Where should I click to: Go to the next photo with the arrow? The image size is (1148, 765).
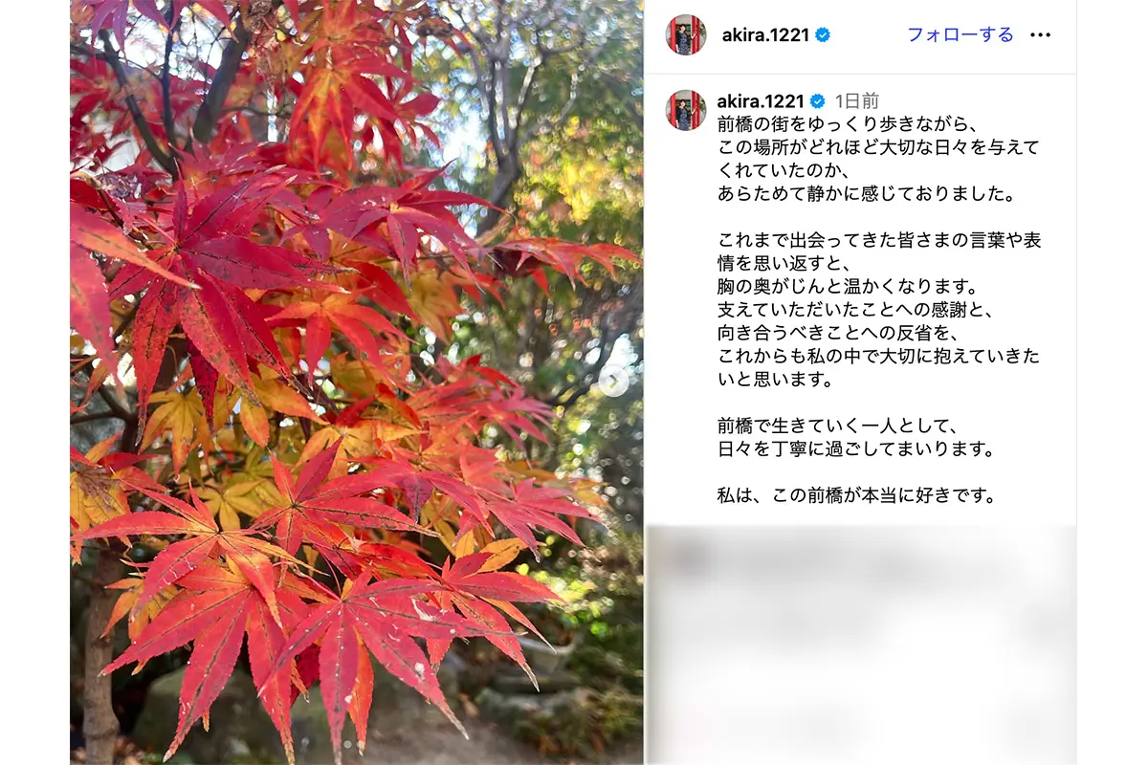tap(613, 382)
